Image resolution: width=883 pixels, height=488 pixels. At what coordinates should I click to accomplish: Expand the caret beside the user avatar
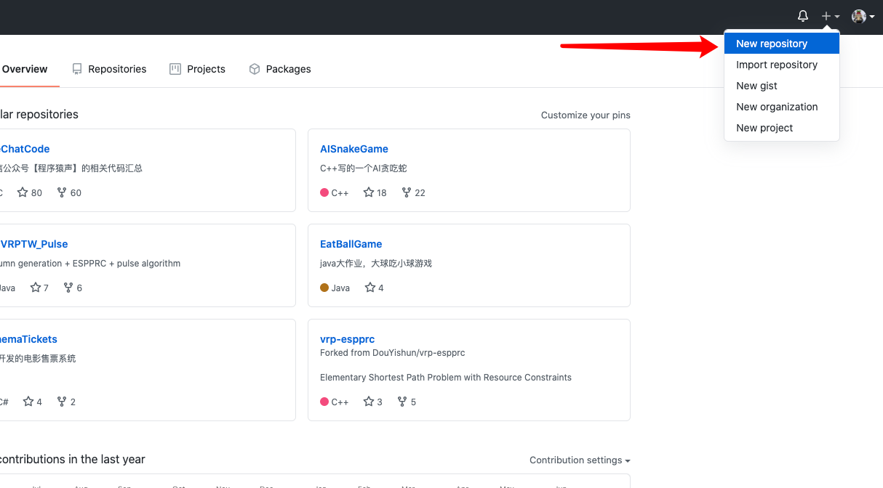[872, 17]
